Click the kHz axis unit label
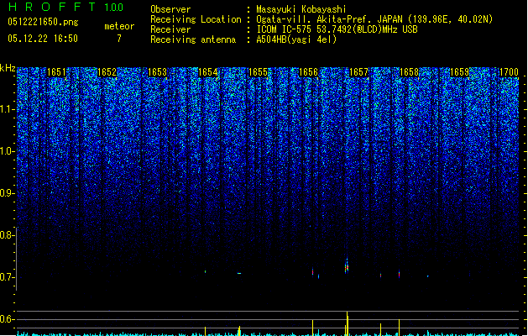The width and height of the screenshot is (528, 336). 8,68
